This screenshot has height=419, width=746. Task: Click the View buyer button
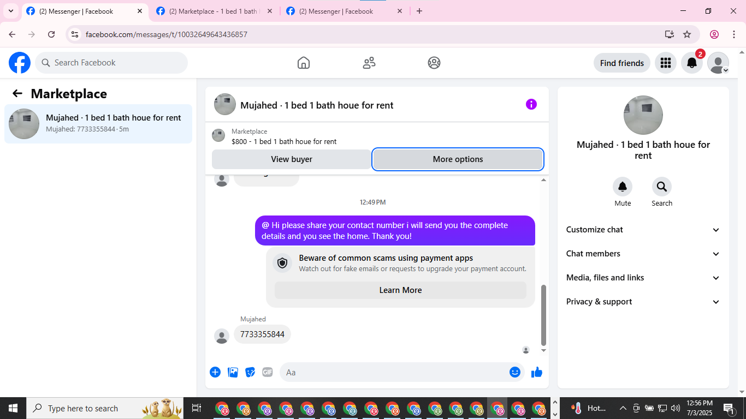pyautogui.click(x=292, y=159)
